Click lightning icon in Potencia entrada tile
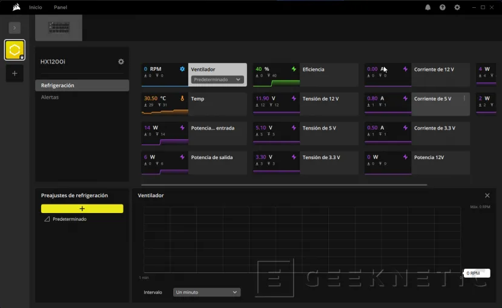 182,128
